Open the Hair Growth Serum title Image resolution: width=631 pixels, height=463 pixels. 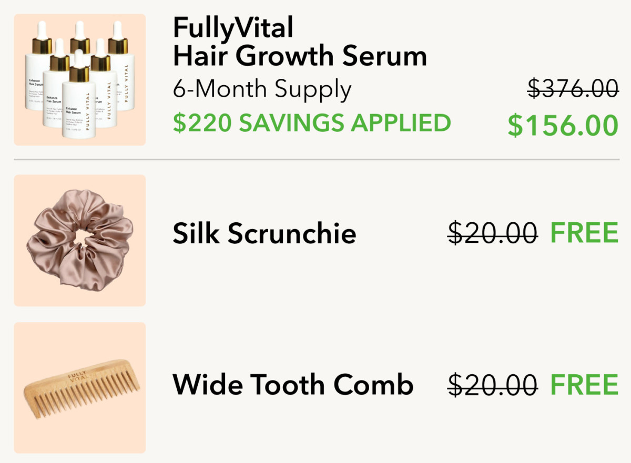(x=300, y=56)
